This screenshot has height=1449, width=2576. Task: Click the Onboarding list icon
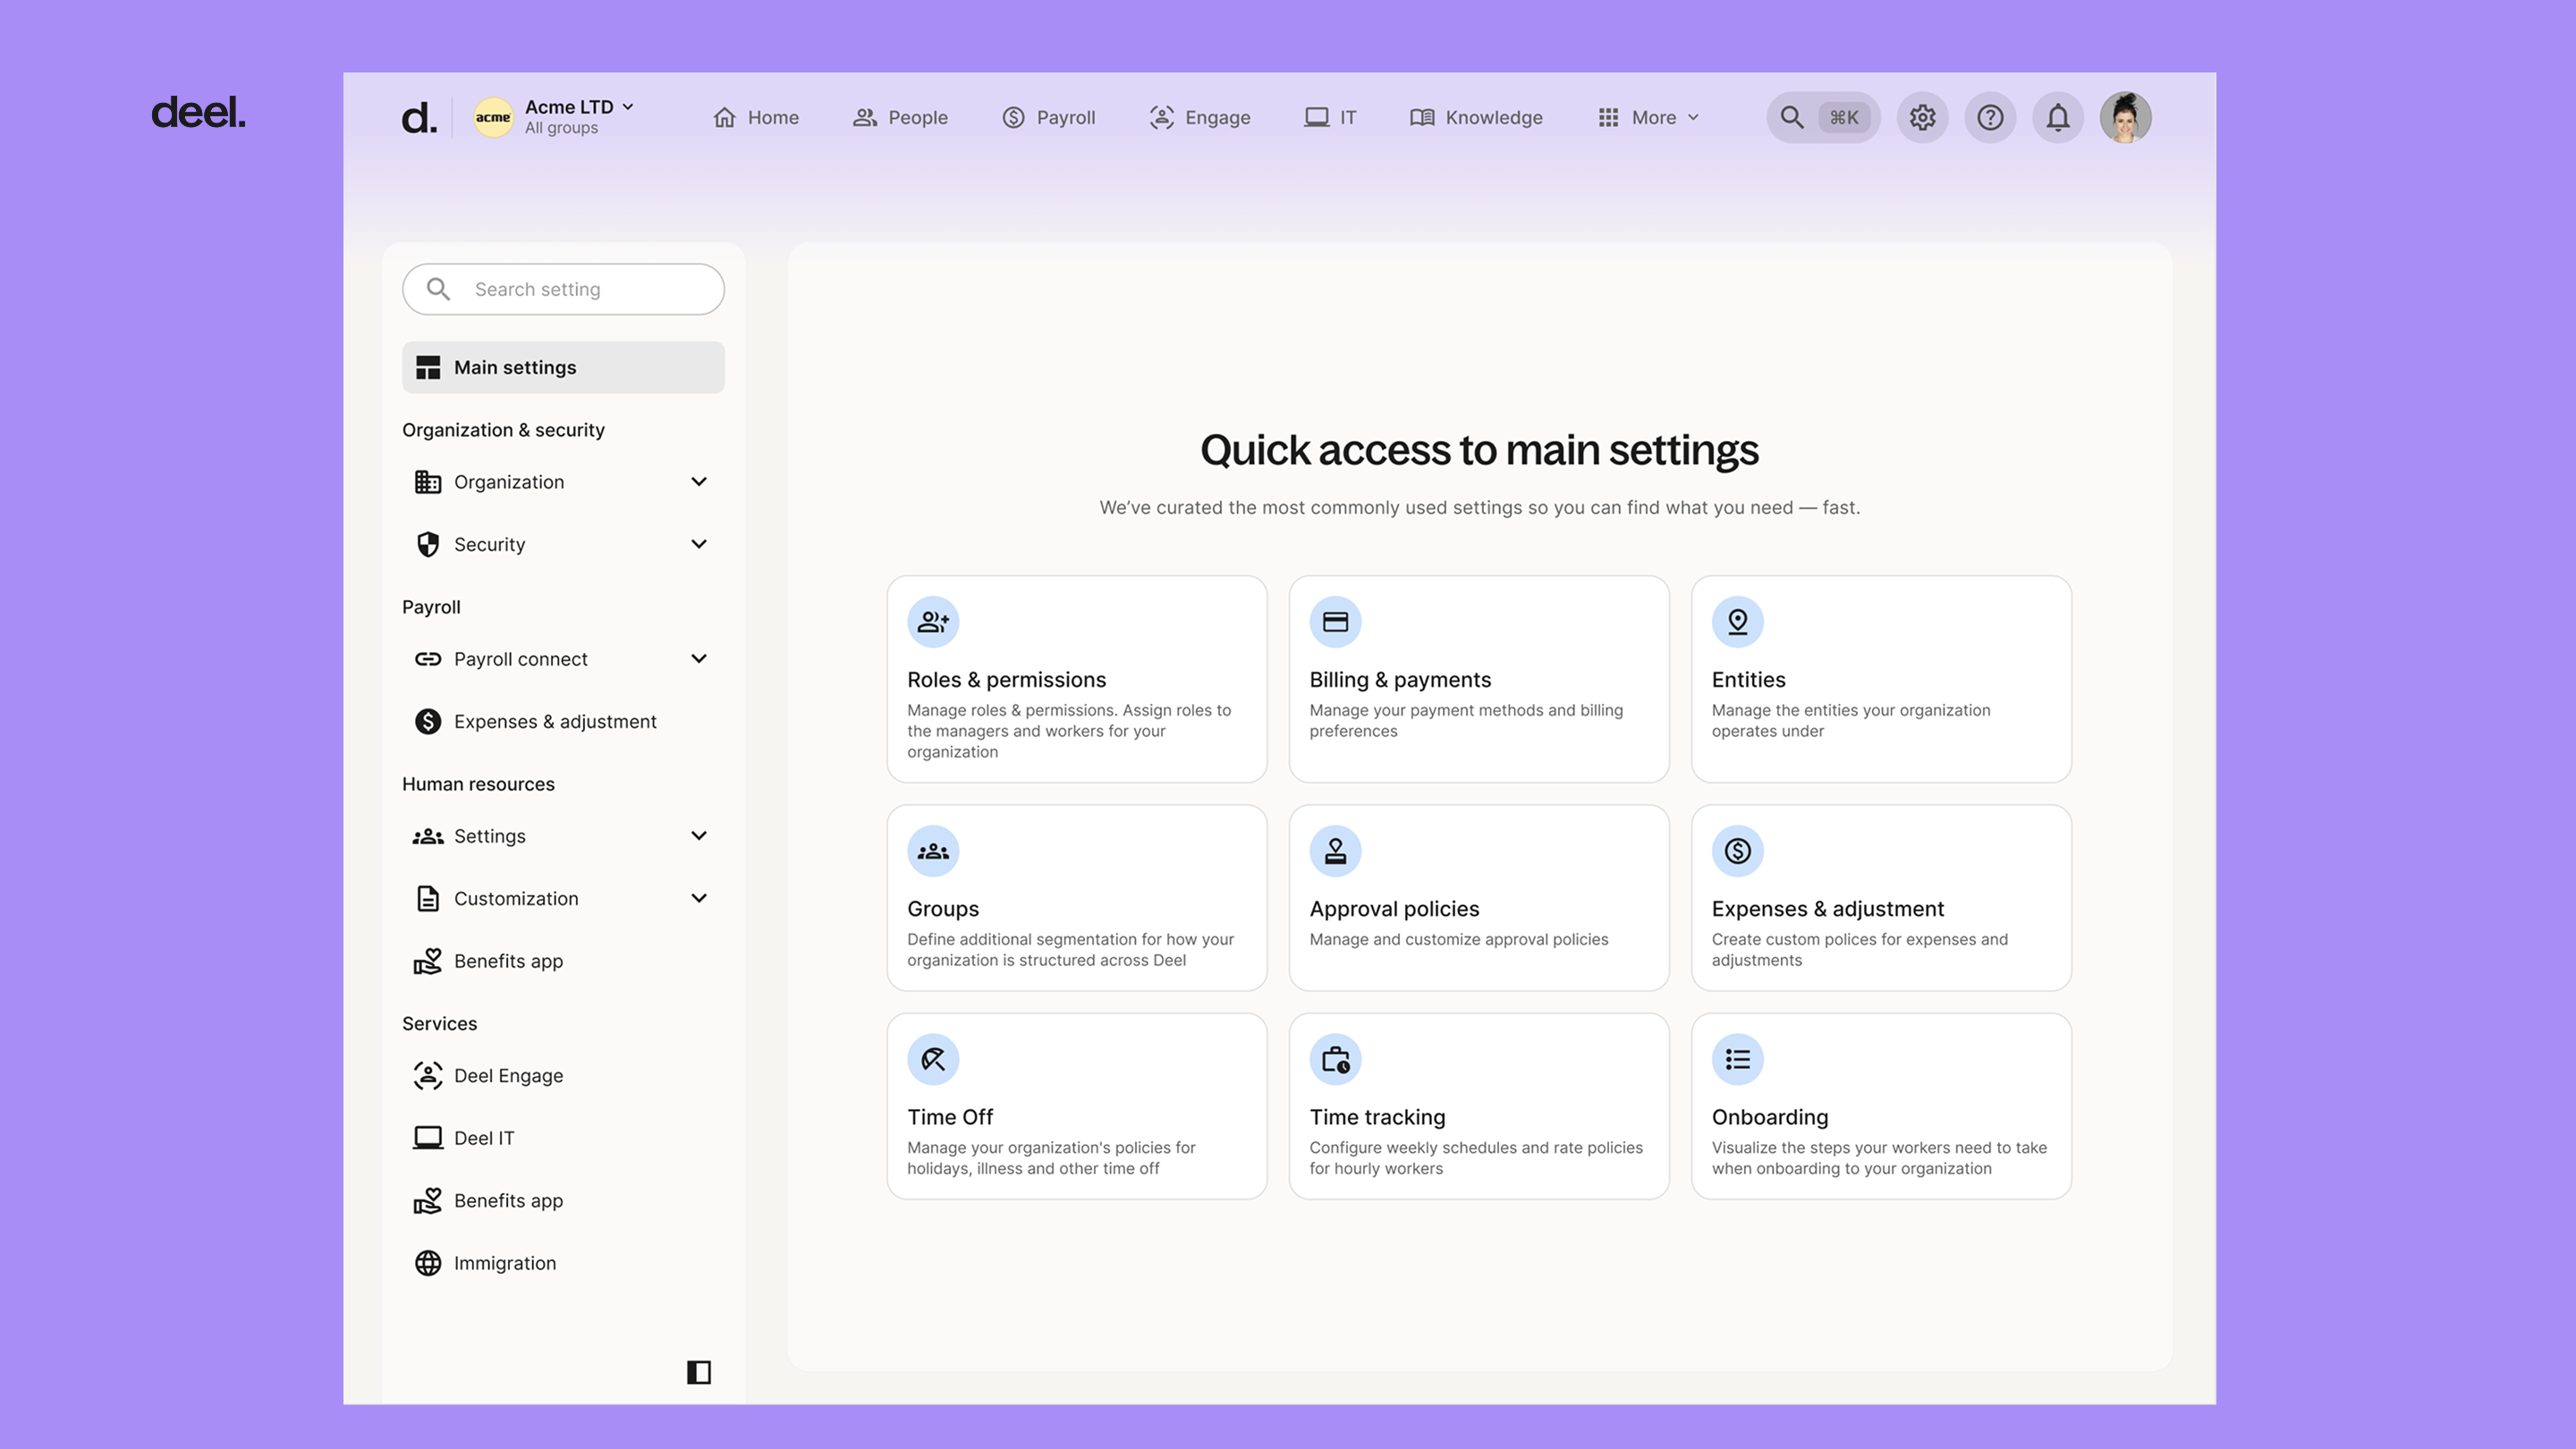pos(1737,1059)
